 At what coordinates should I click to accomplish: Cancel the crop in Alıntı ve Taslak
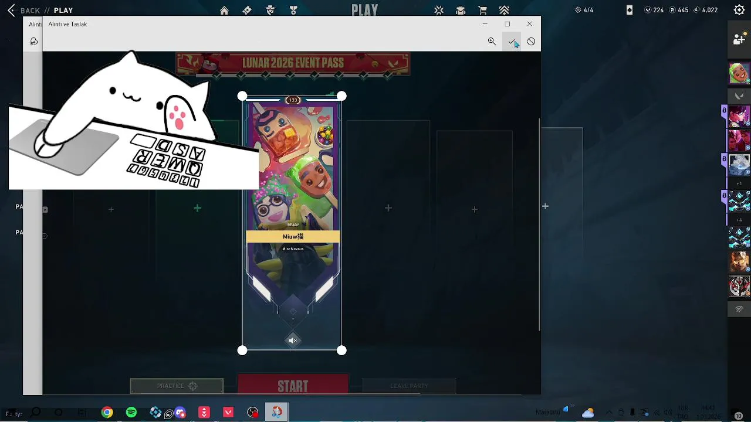[x=531, y=42]
